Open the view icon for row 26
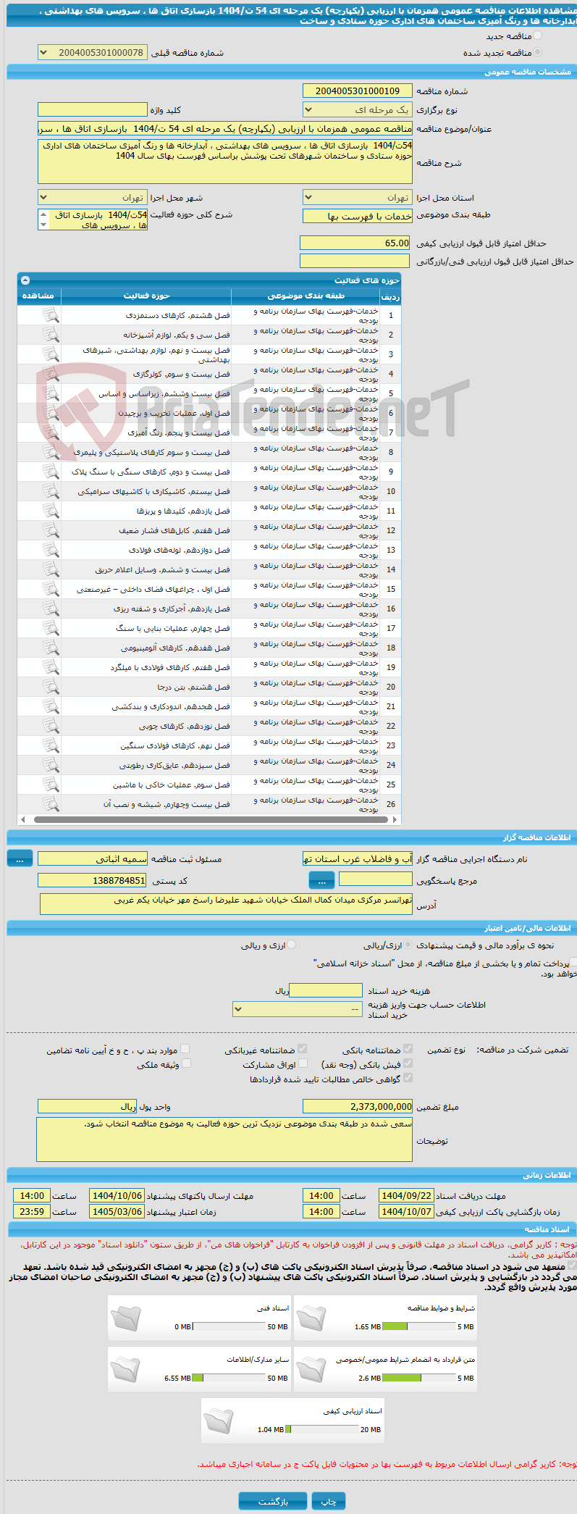This screenshot has width=577, height=1514. coord(51,803)
